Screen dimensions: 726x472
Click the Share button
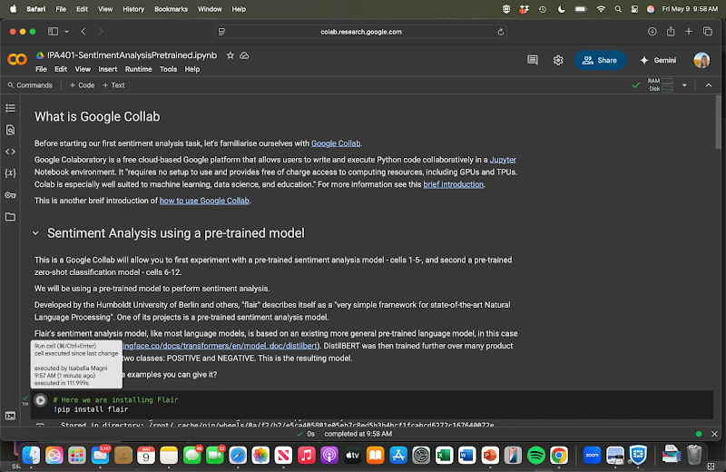pos(600,60)
